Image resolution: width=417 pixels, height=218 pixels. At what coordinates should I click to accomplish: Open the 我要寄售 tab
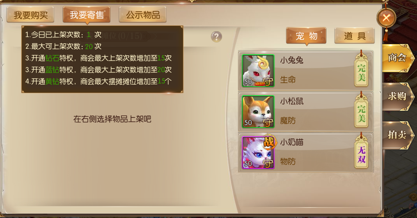coord(87,14)
